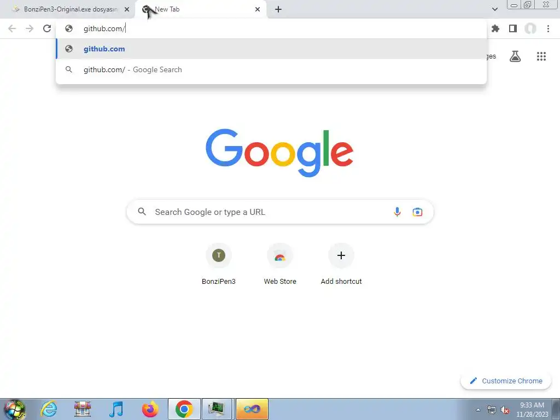560x420 pixels.
Task: Choose the github.com autocomplete suggestion
Action: tap(271, 49)
